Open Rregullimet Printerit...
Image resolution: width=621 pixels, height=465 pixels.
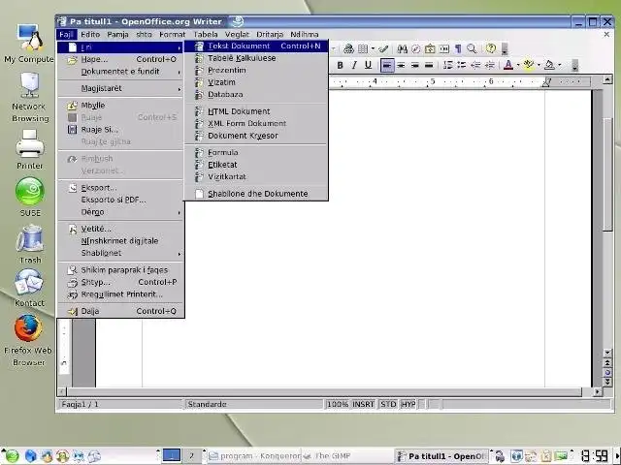pos(120,294)
